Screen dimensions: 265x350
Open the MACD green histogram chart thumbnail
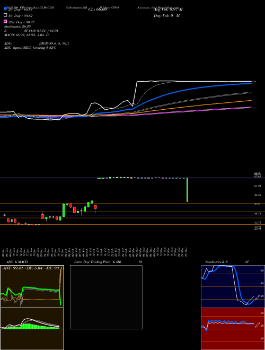click(32, 329)
